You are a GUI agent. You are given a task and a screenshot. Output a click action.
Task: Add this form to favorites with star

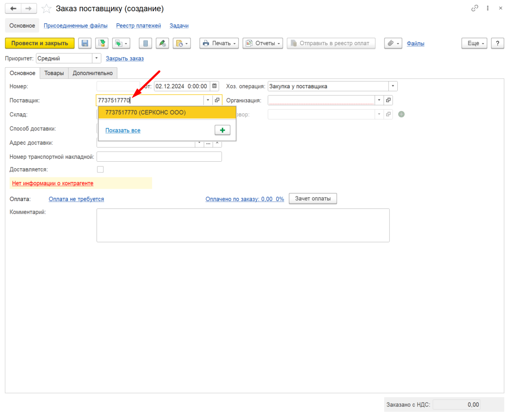tap(47, 9)
